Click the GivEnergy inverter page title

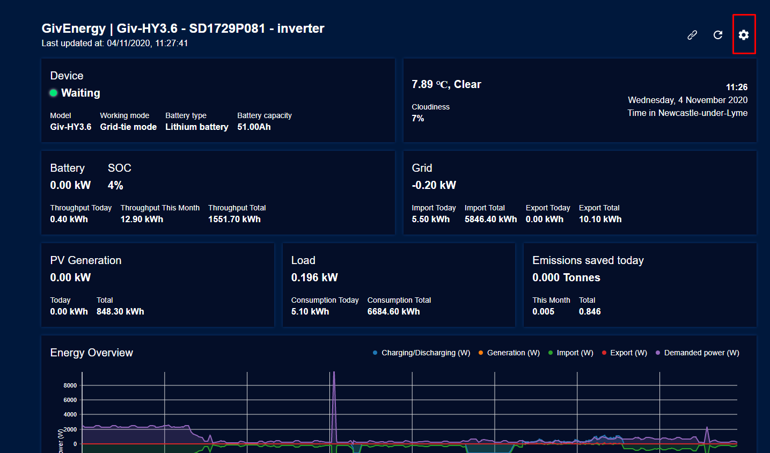click(183, 28)
